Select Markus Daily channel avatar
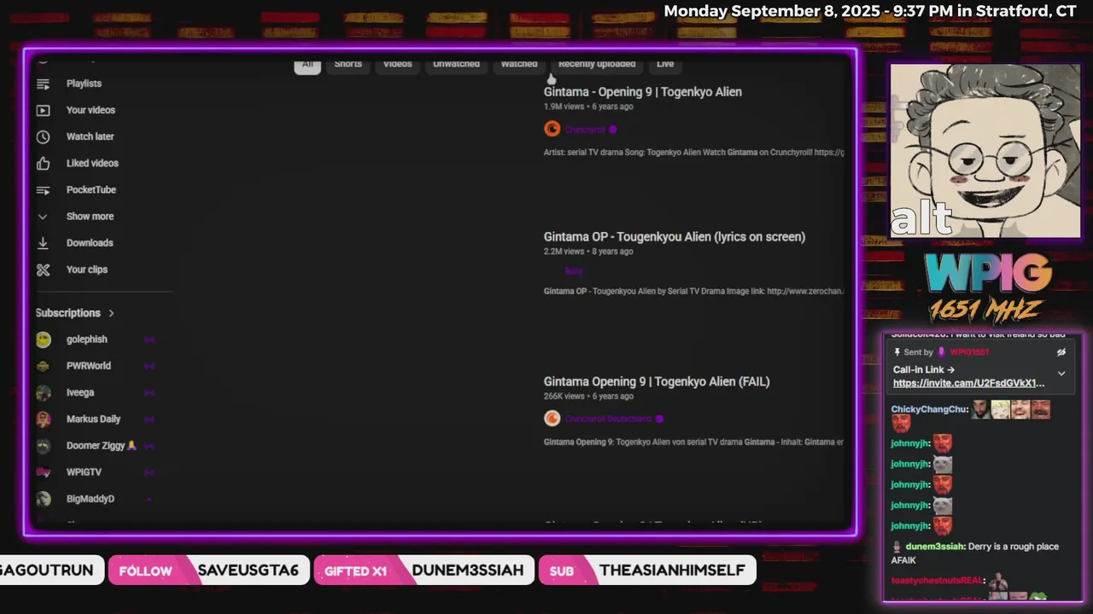Screen dimensions: 1093x614 [43, 419]
